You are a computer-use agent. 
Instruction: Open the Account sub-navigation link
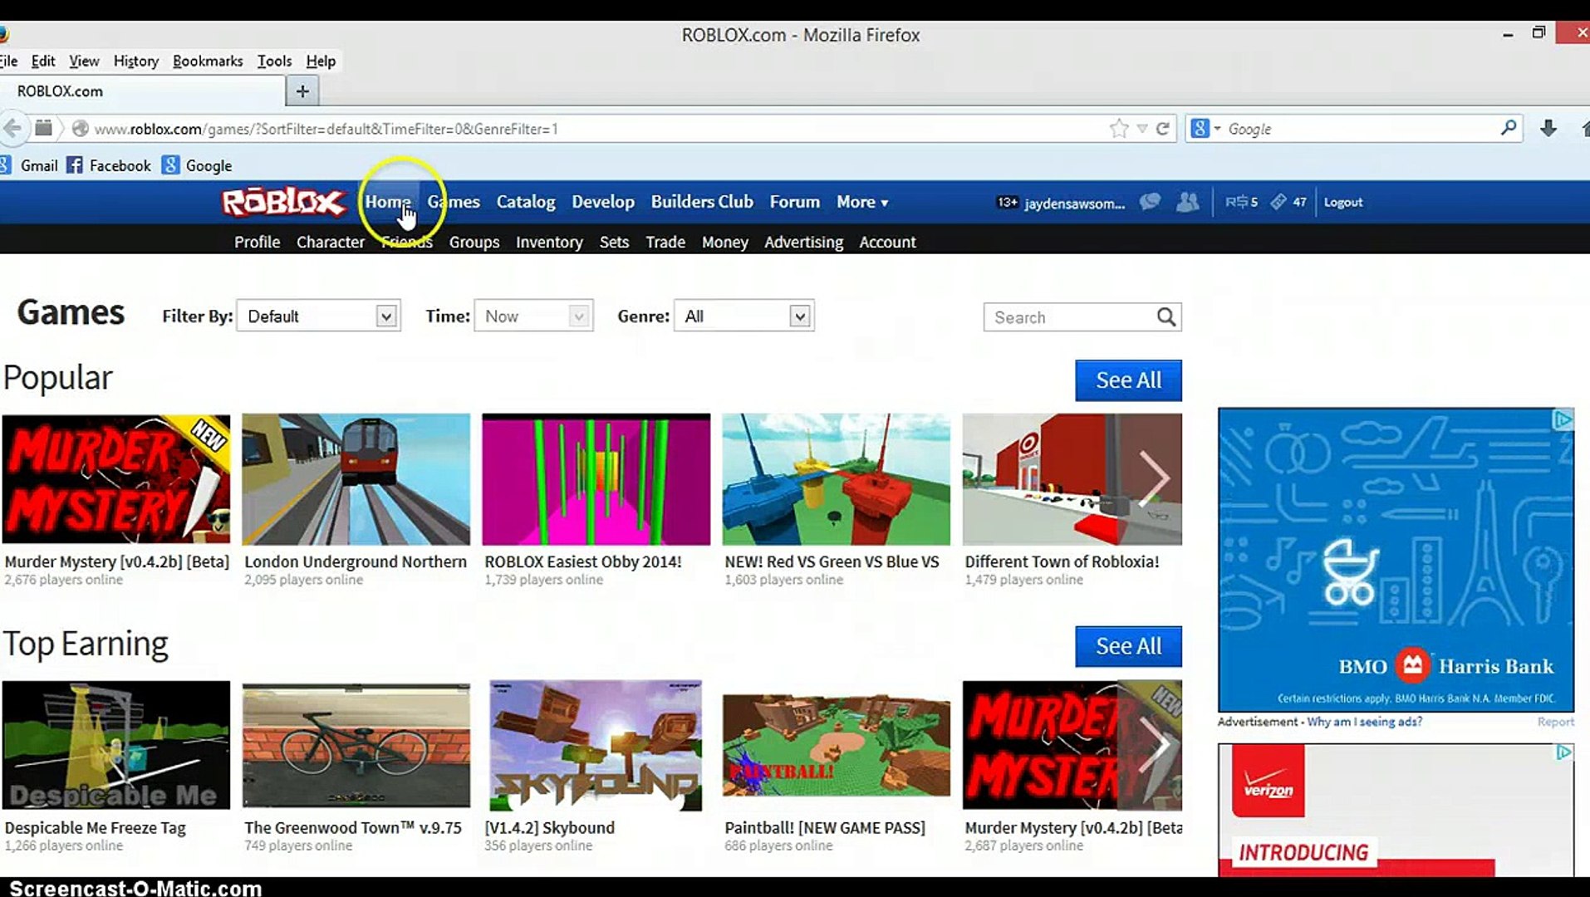[887, 242]
